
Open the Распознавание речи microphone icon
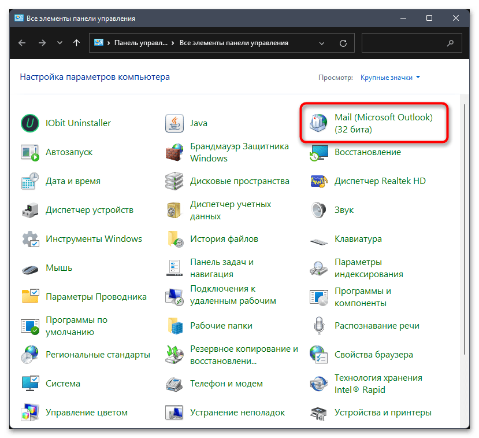[318, 326]
